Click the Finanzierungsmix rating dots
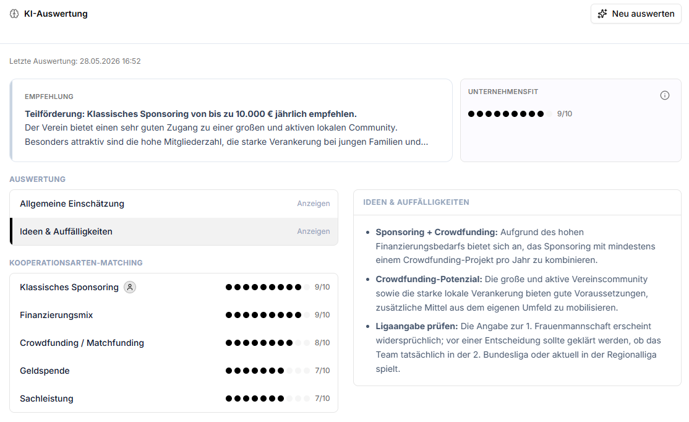The height and width of the screenshot is (422, 689). (x=268, y=315)
